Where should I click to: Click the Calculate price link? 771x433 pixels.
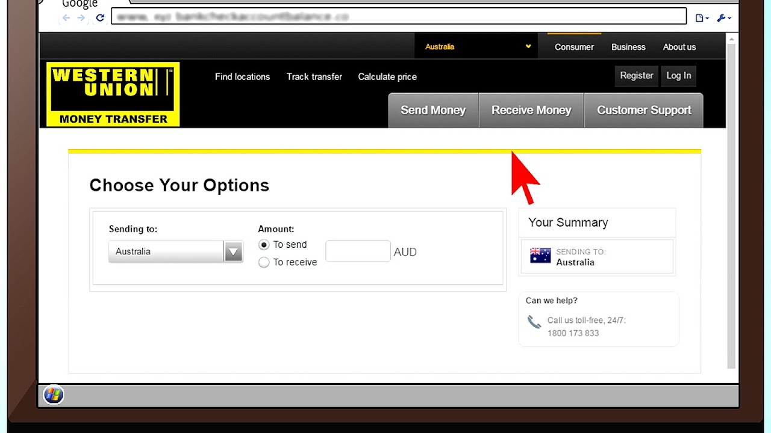(387, 76)
